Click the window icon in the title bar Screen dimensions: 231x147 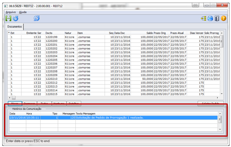6,6
